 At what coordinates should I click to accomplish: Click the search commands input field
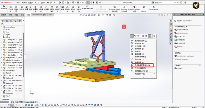tap(165, 2)
